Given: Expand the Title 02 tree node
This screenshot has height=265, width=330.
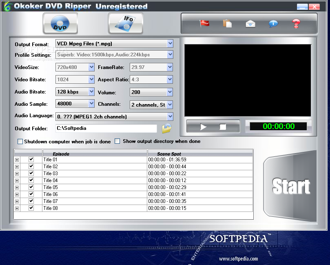Looking at the screenshot, I should coord(17,167).
